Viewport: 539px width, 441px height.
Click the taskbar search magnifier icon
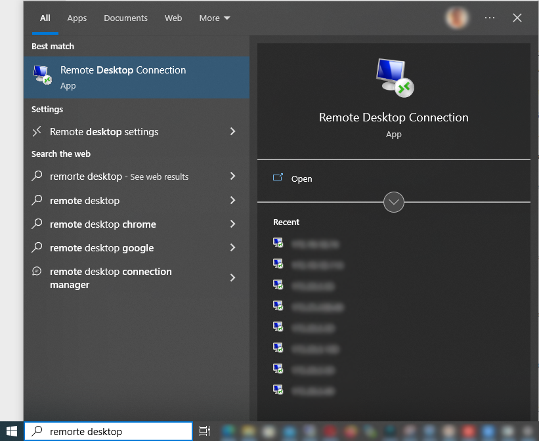point(37,431)
